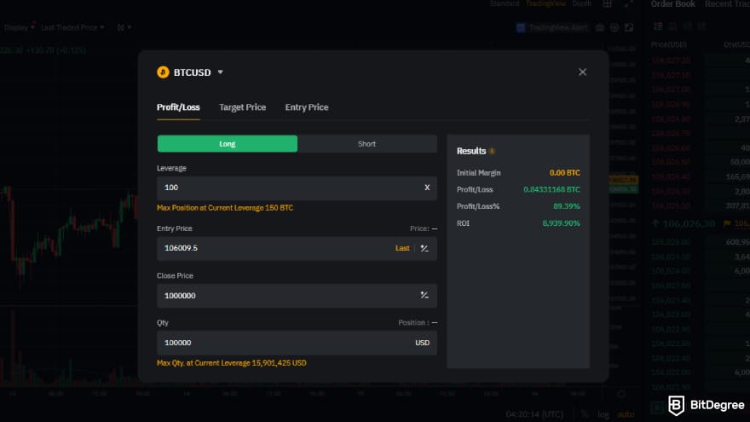Click the Bitcoin coin icon beside BTCUSD
This screenshot has height=422, width=750.
pos(163,72)
